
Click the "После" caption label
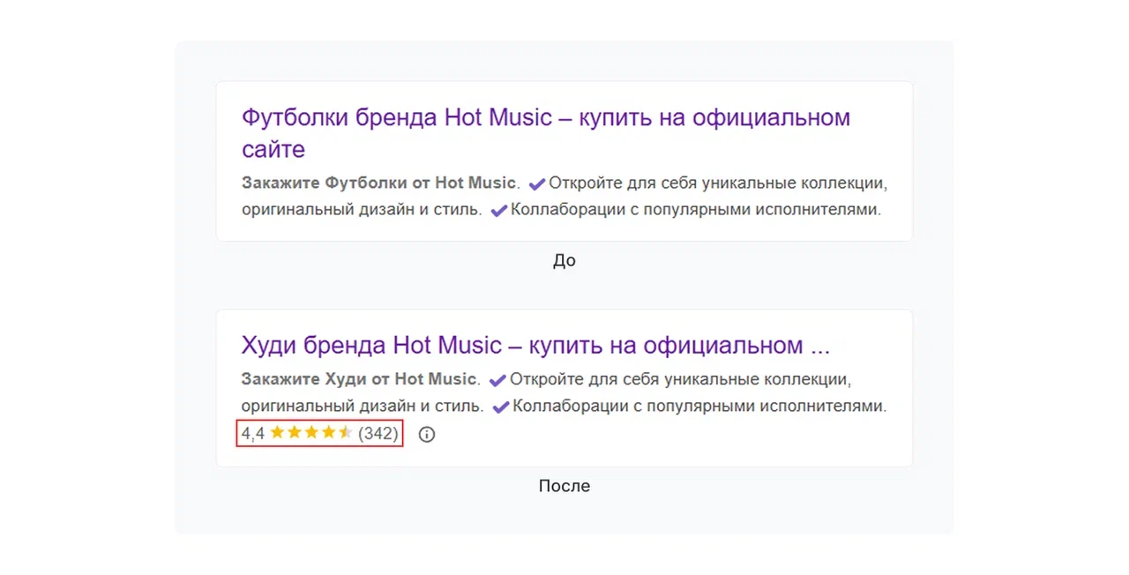(564, 486)
